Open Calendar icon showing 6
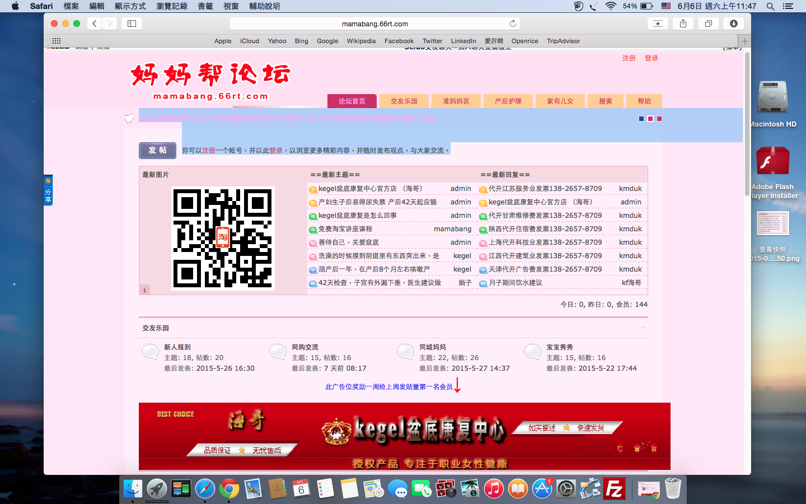 point(301,489)
